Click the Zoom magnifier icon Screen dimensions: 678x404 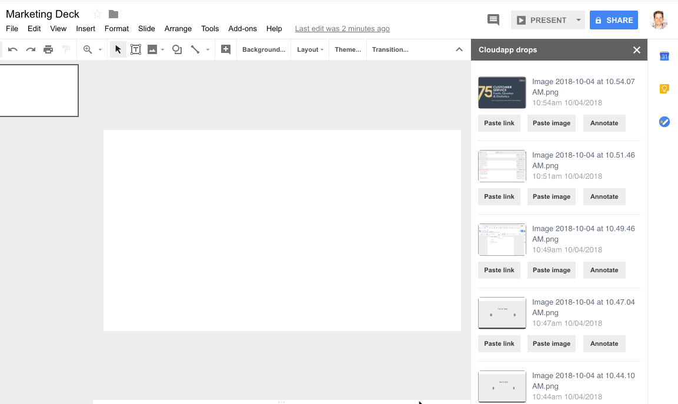[x=88, y=49]
